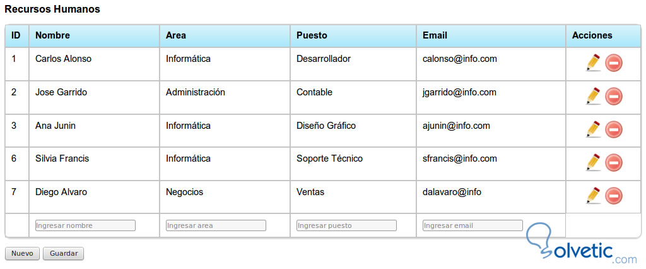Delete the Carlos Alonso row
Viewport: 646px width, 269px height.
(614, 63)
